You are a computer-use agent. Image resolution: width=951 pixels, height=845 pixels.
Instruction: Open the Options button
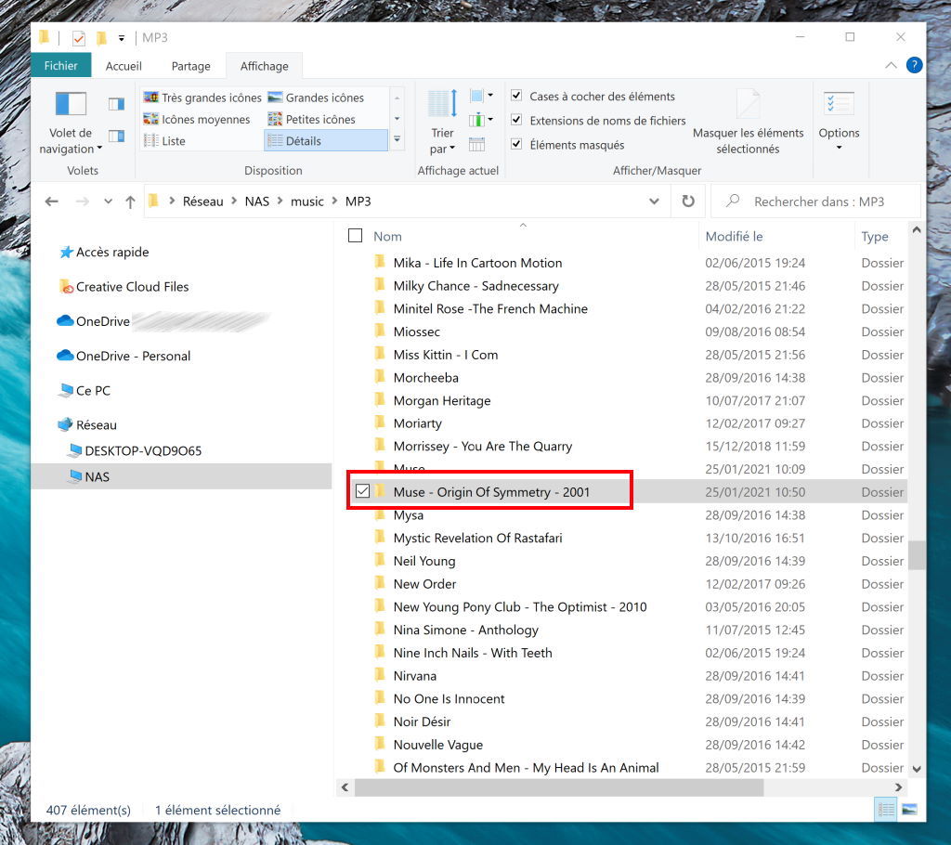(839, 122)
